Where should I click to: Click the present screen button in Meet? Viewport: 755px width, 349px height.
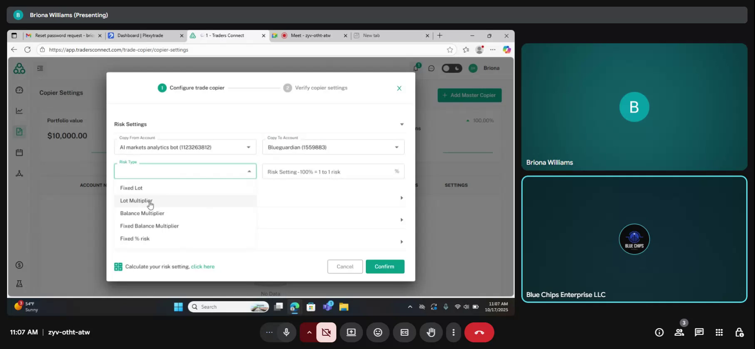coord(351,332)
